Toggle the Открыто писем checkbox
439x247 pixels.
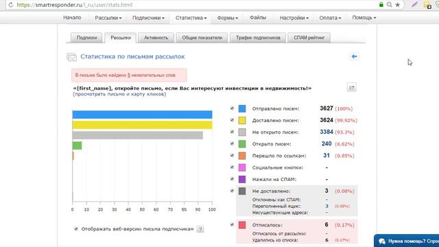tap(232, 143)
